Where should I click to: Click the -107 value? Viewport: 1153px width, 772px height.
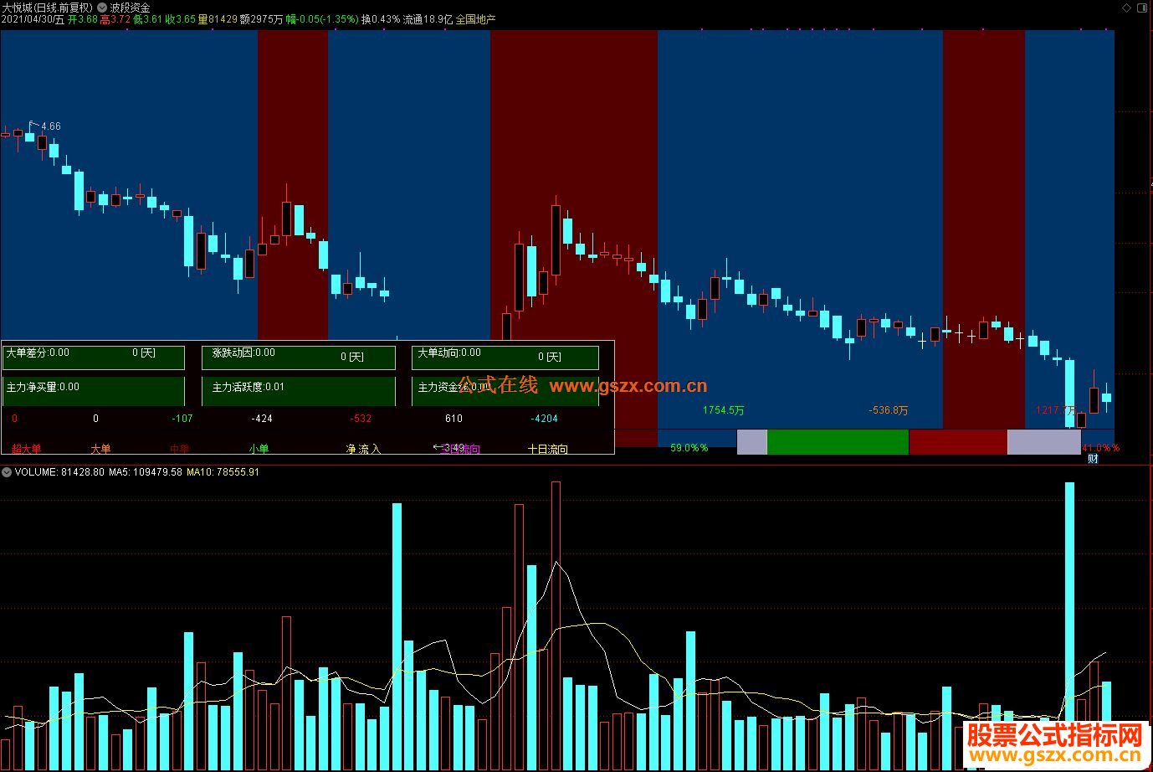point(182,419)
